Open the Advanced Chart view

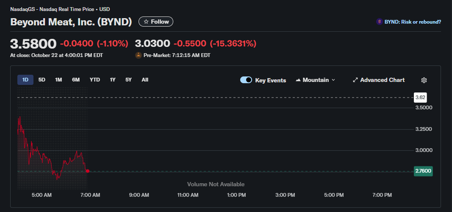tap(378, 80)
